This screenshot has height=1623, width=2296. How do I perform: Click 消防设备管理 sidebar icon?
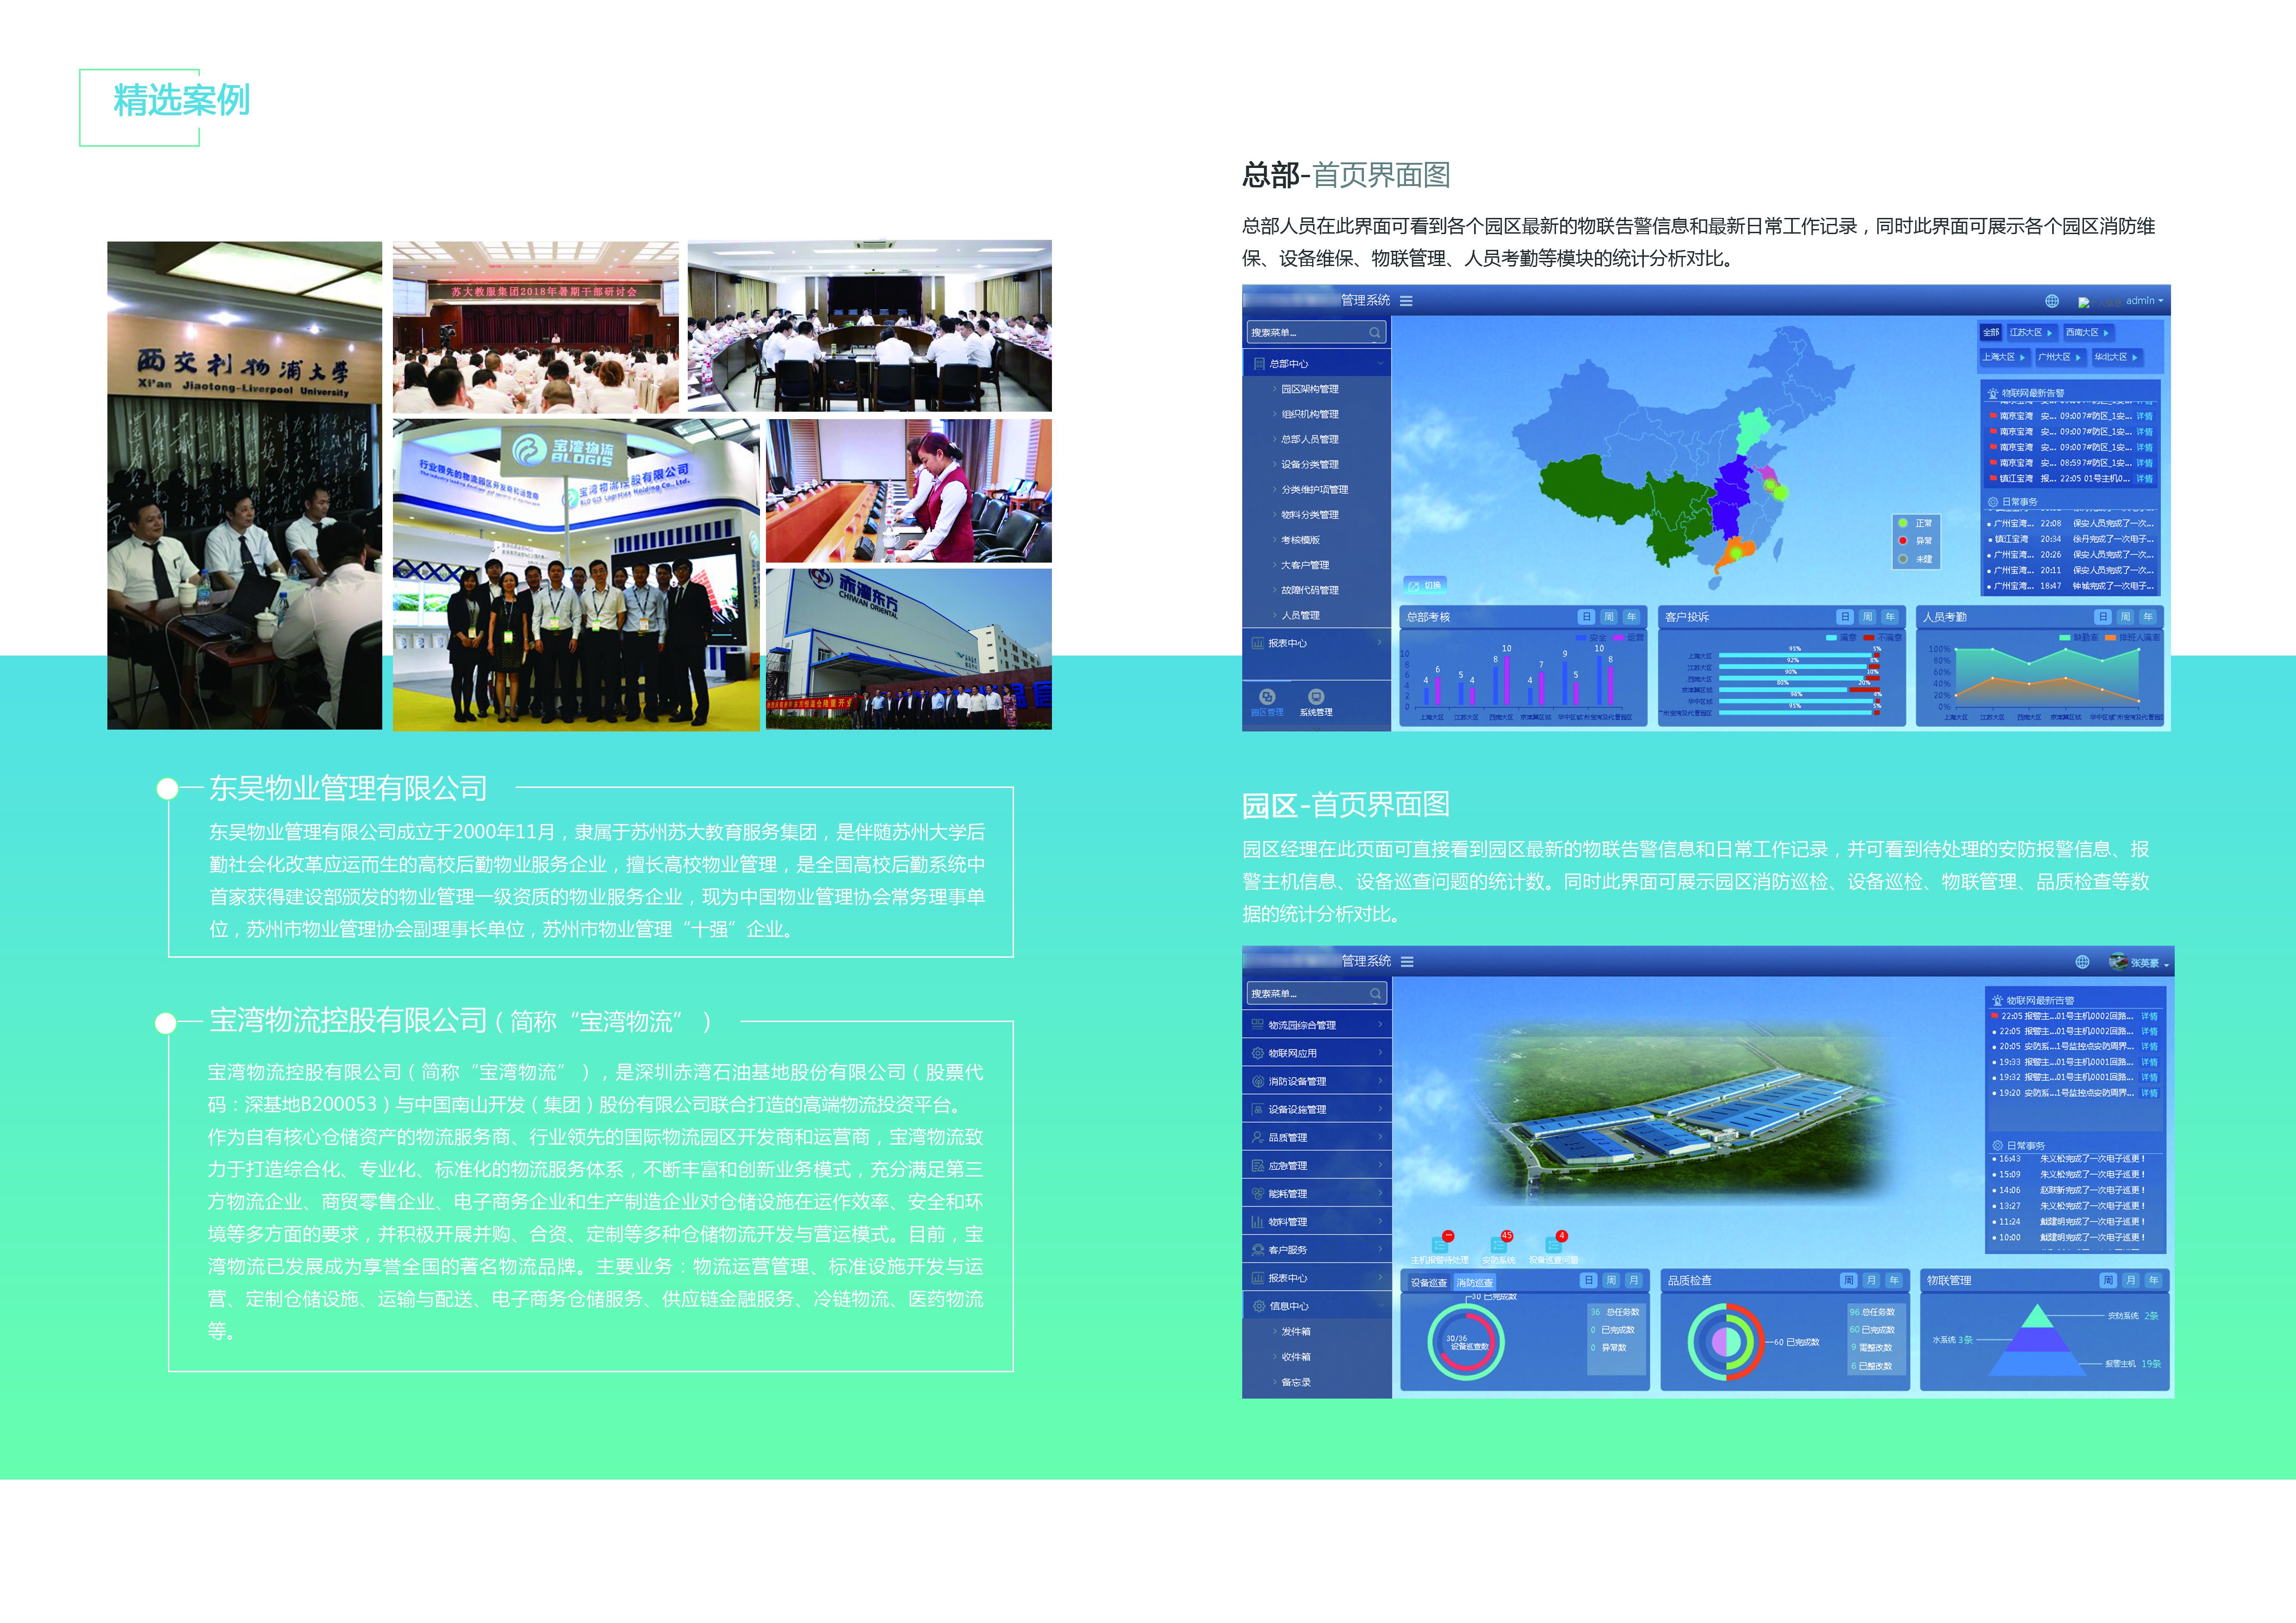pos(1258,1080)
